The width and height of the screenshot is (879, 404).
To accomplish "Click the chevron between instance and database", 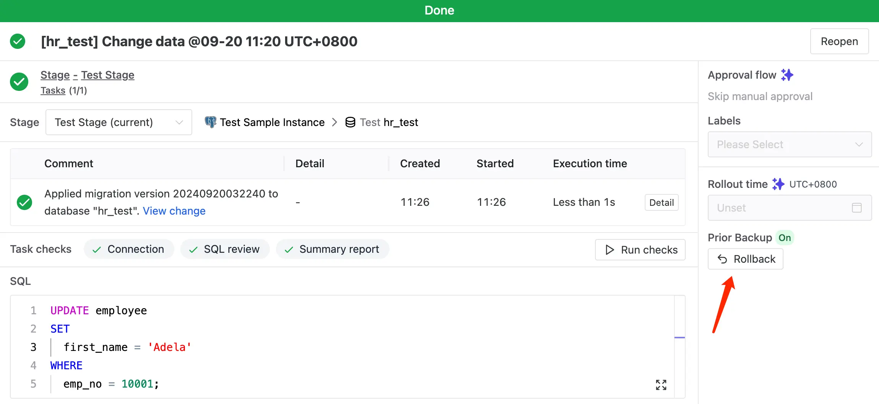I will [335, 122].
